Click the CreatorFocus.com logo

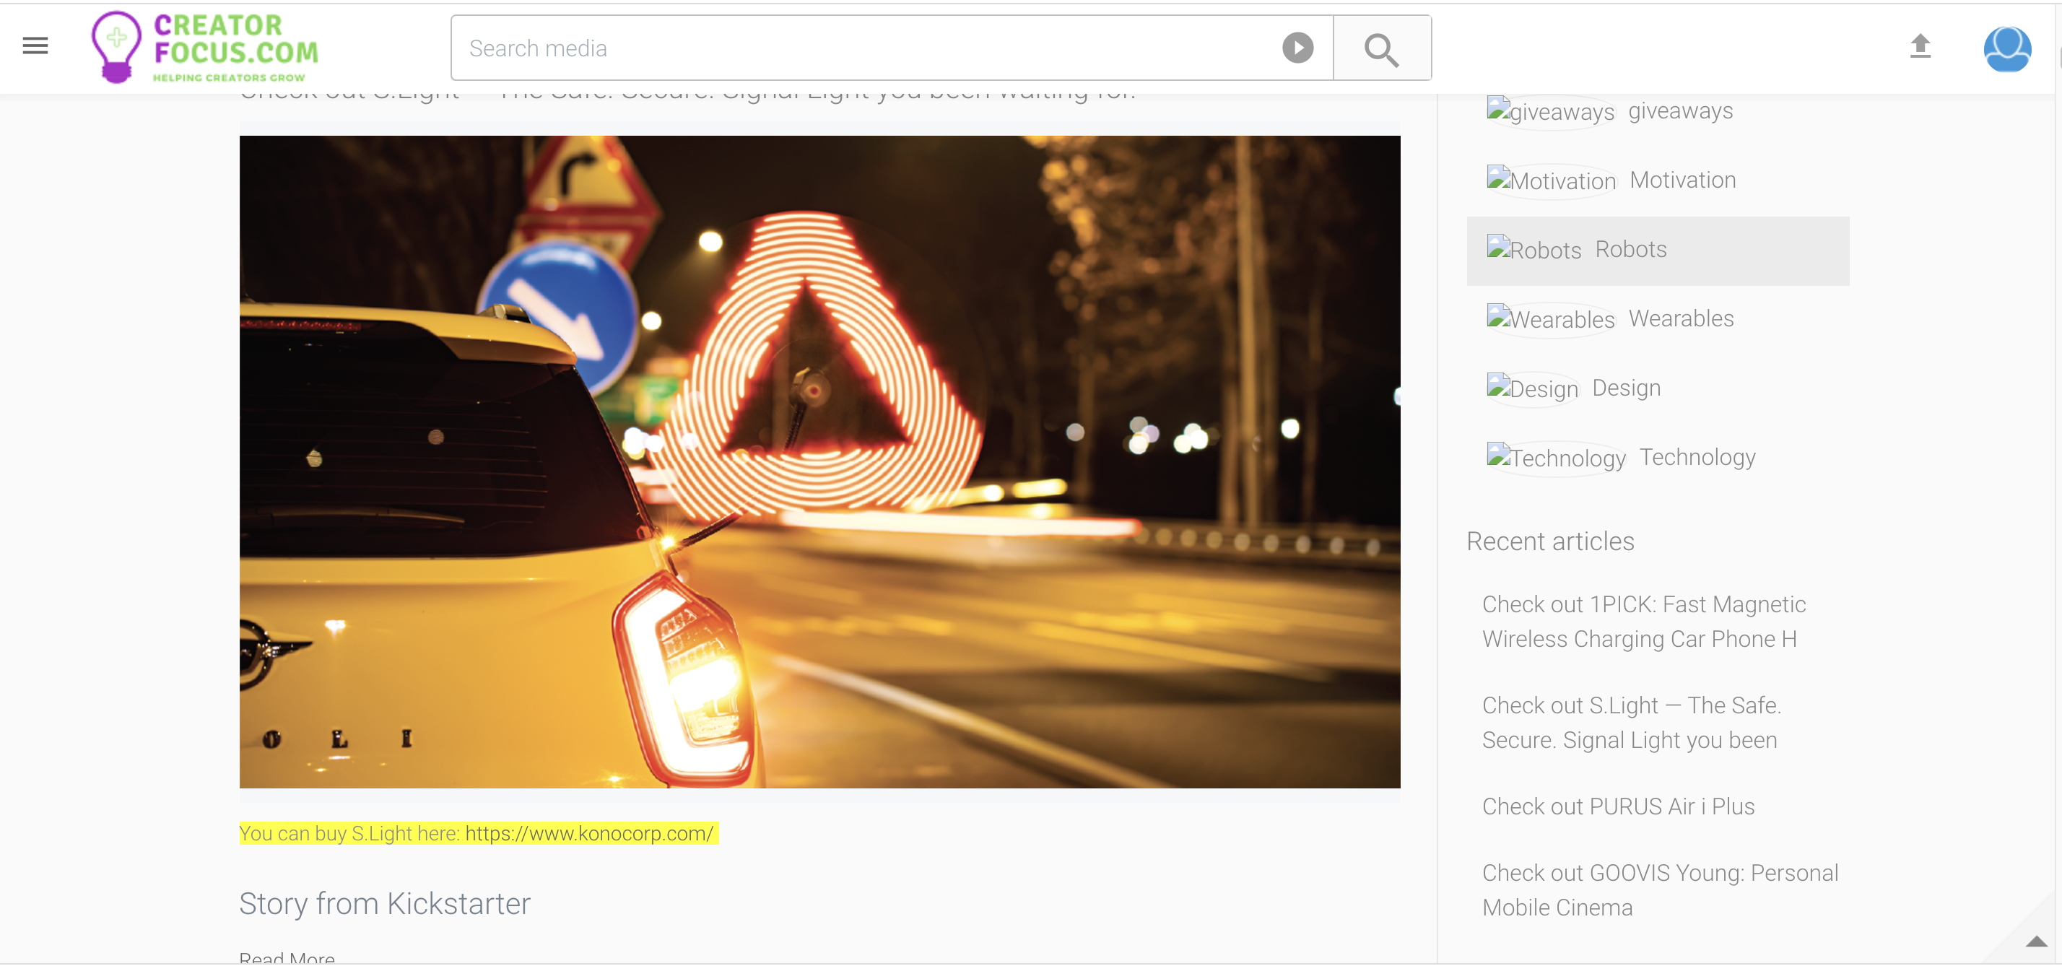(206, 46)
